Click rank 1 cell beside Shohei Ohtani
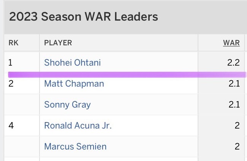This screenshot has height=161, width=247. point(22,62)
